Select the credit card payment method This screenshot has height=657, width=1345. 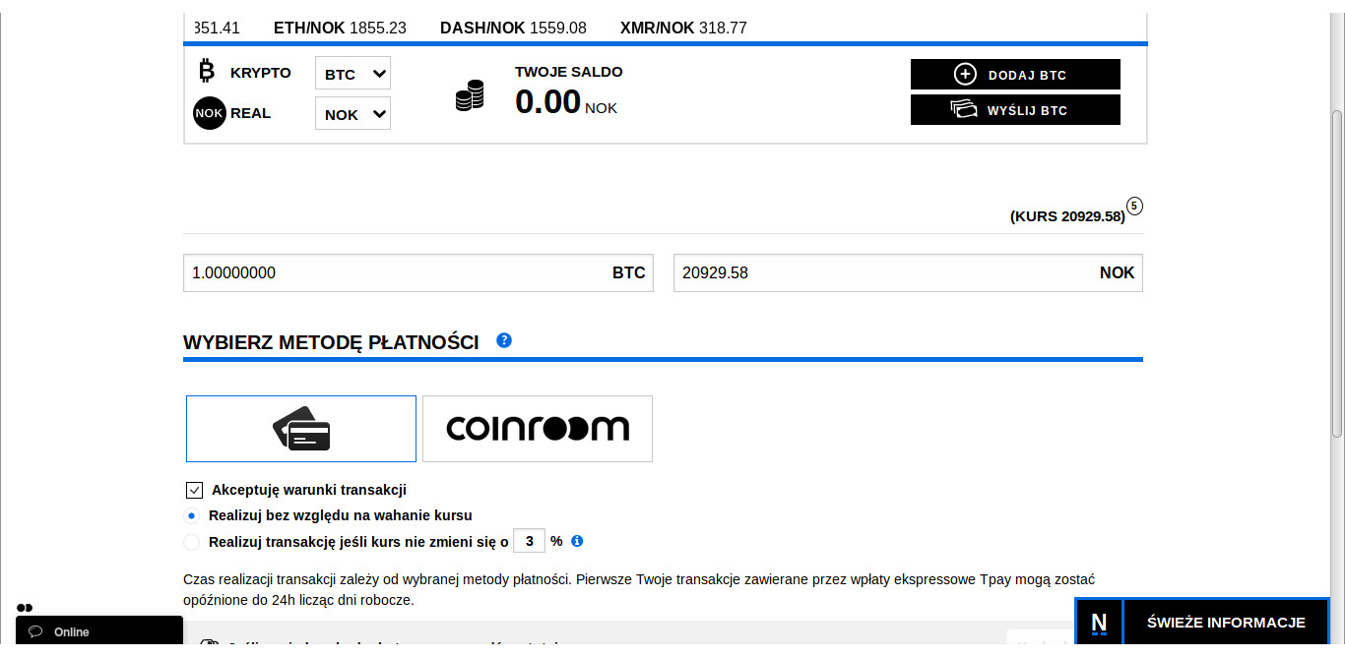tap(301, 429)
